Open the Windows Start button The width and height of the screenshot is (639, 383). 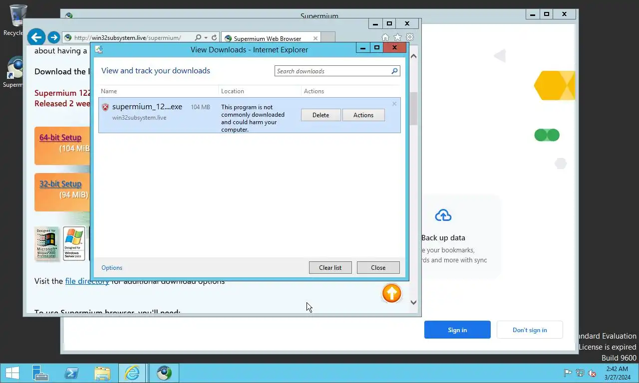(x=12, y=373)
